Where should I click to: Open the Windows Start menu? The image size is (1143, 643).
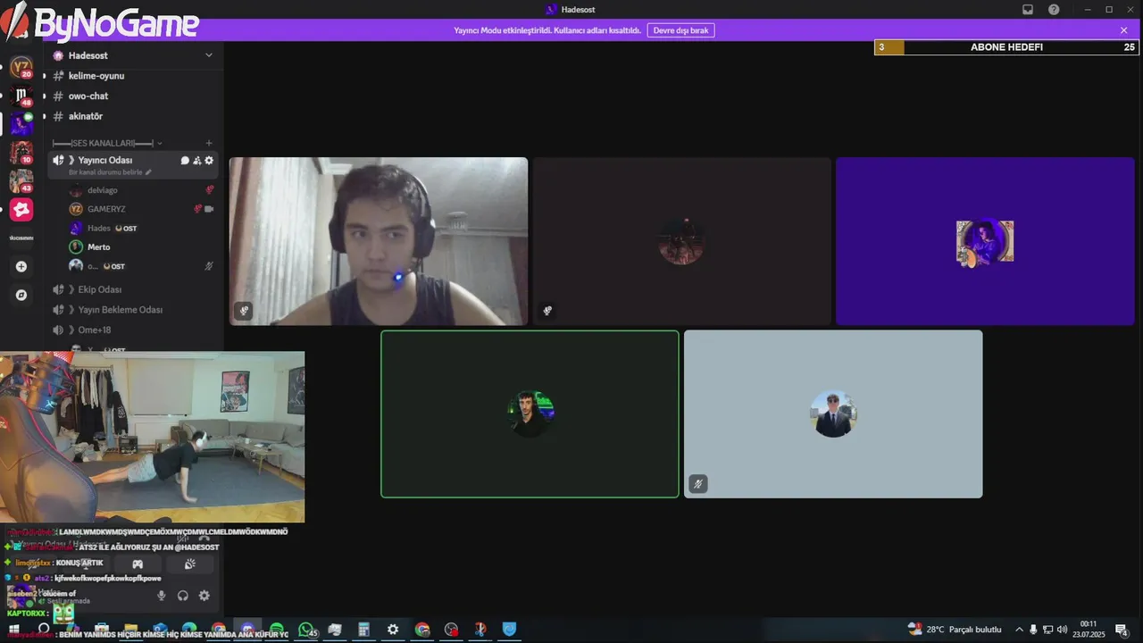pos(14,630)
